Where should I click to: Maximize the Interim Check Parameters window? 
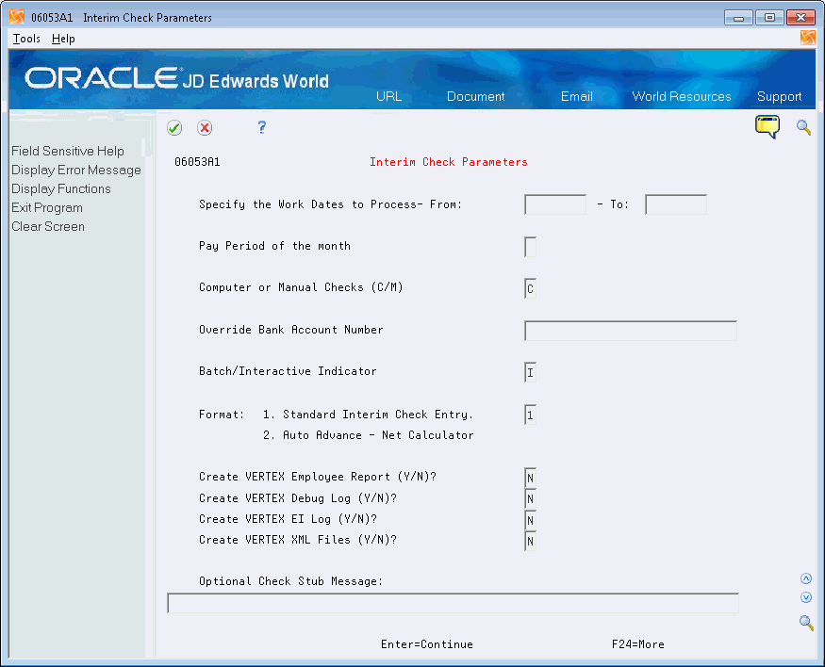[769, 18]
